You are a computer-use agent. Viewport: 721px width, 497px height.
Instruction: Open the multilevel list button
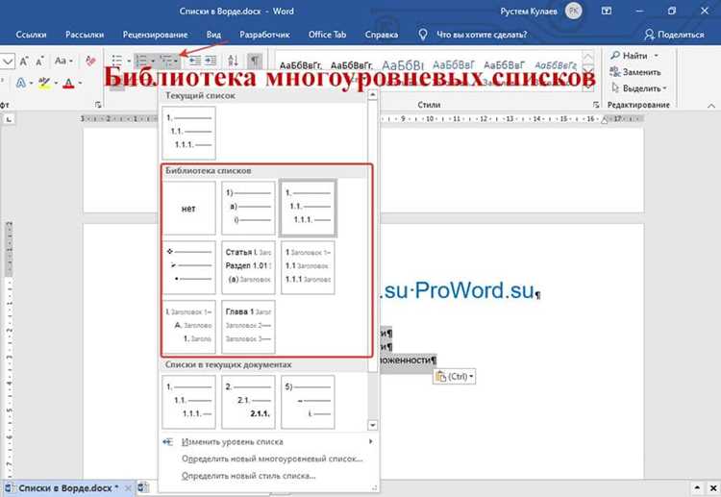[x=168, y=61]
